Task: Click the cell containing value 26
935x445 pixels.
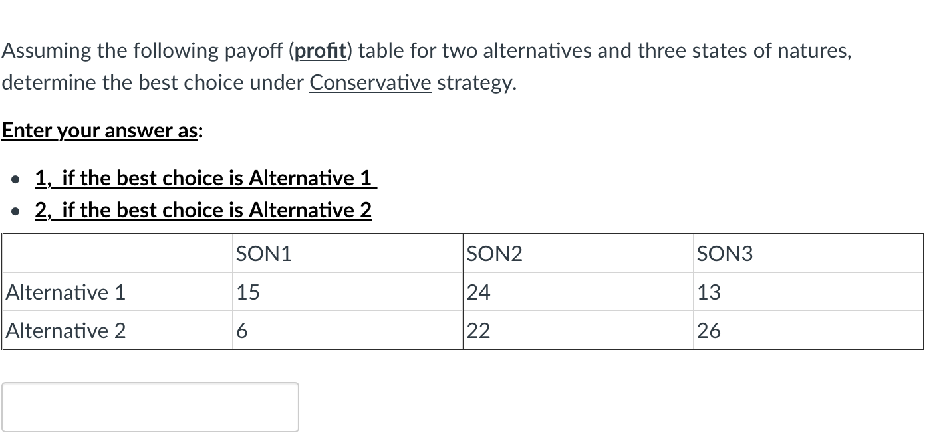Action: pyautogui.click(x=708, y=331)
